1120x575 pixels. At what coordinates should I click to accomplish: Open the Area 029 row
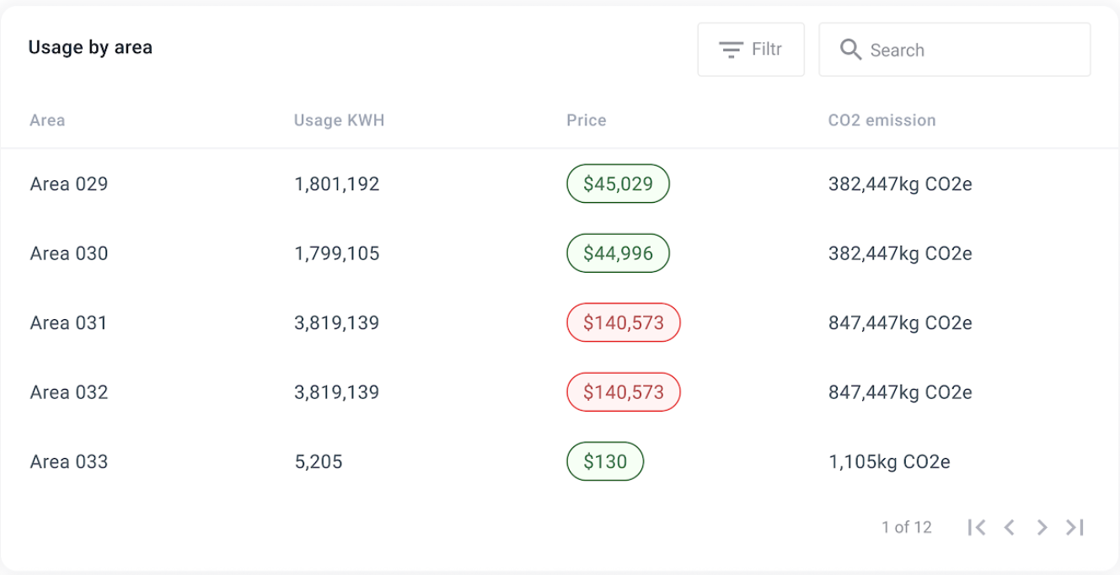[x=69, y=184]
